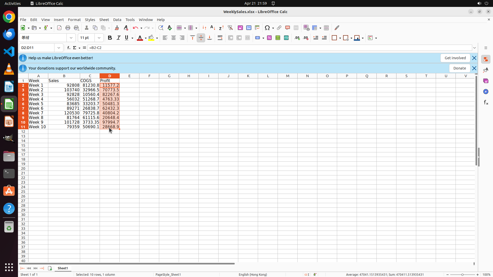This screenshot has height=277, width=493.
Task: Open the Function Wizard next to formula bar
Action: [69, 48]
